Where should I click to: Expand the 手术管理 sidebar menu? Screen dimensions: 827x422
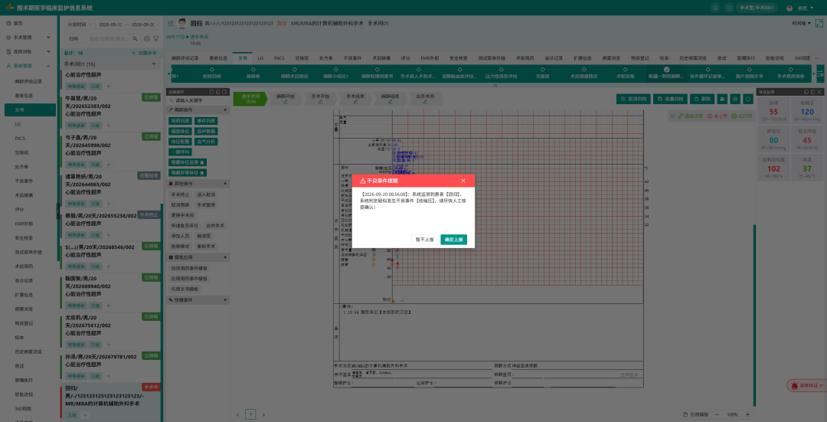point(28,38)
